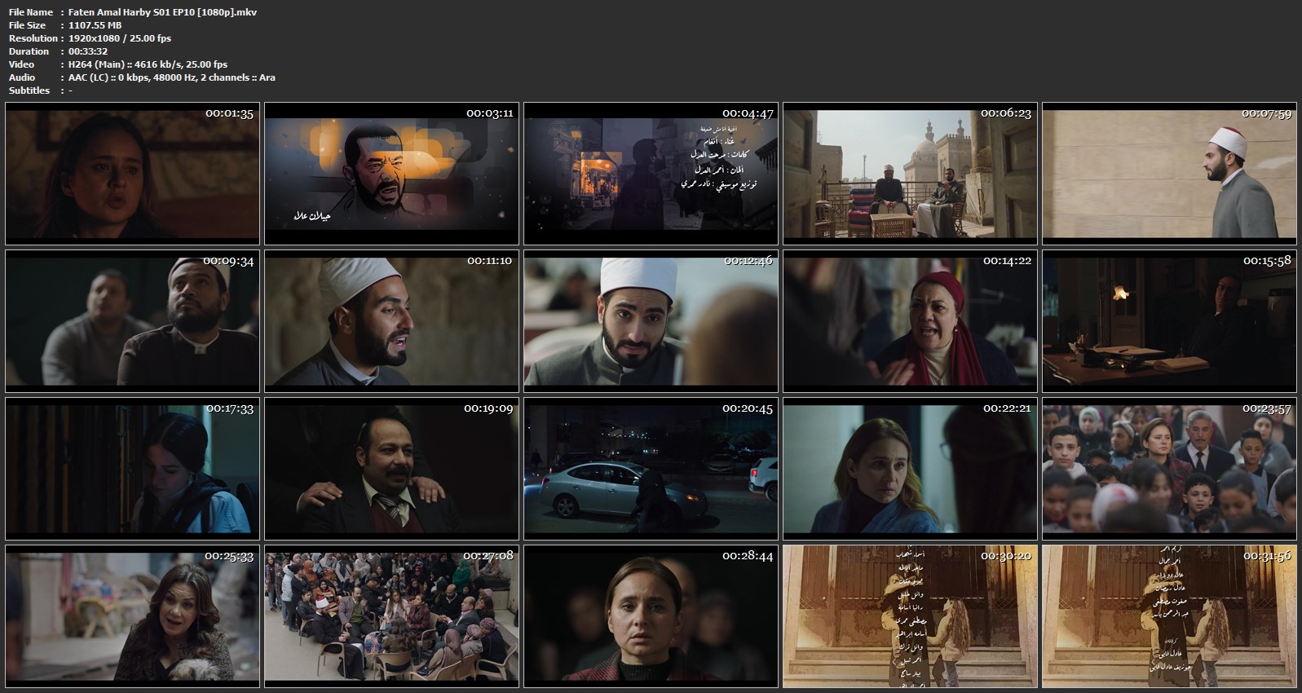Click the 'File Name' label
1302x693 pixels.
tap(31, 12)
